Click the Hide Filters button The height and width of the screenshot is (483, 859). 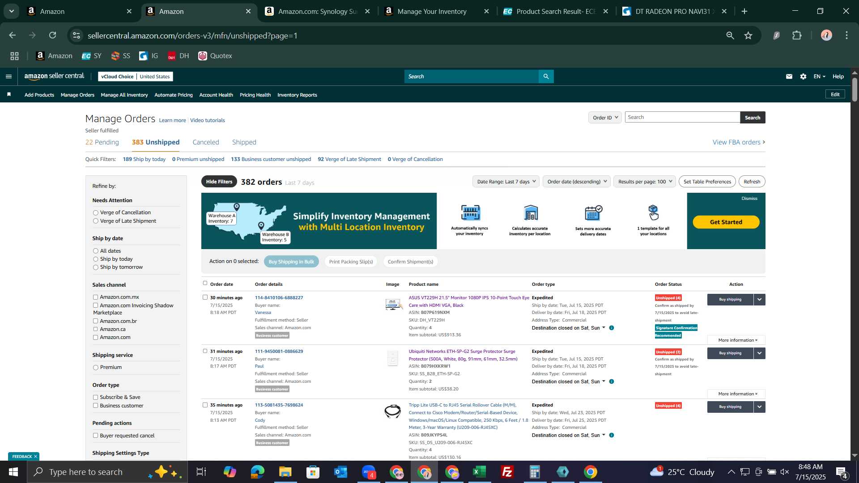click(x=219, y=182)
